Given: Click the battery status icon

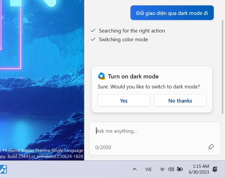Looking at the screenshot, I should click(180, 169).
